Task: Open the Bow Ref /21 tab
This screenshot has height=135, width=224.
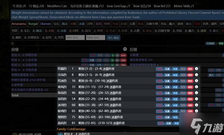Action: (162, 6)
